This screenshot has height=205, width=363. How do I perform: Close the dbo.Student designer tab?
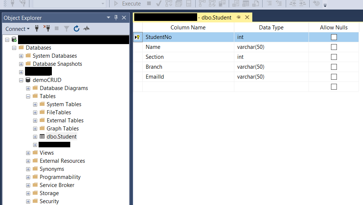point(247,17)
